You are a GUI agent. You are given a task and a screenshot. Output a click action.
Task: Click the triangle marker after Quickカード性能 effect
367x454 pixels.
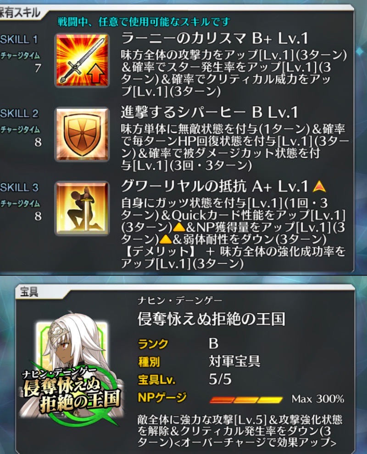(x=179, y=227)
